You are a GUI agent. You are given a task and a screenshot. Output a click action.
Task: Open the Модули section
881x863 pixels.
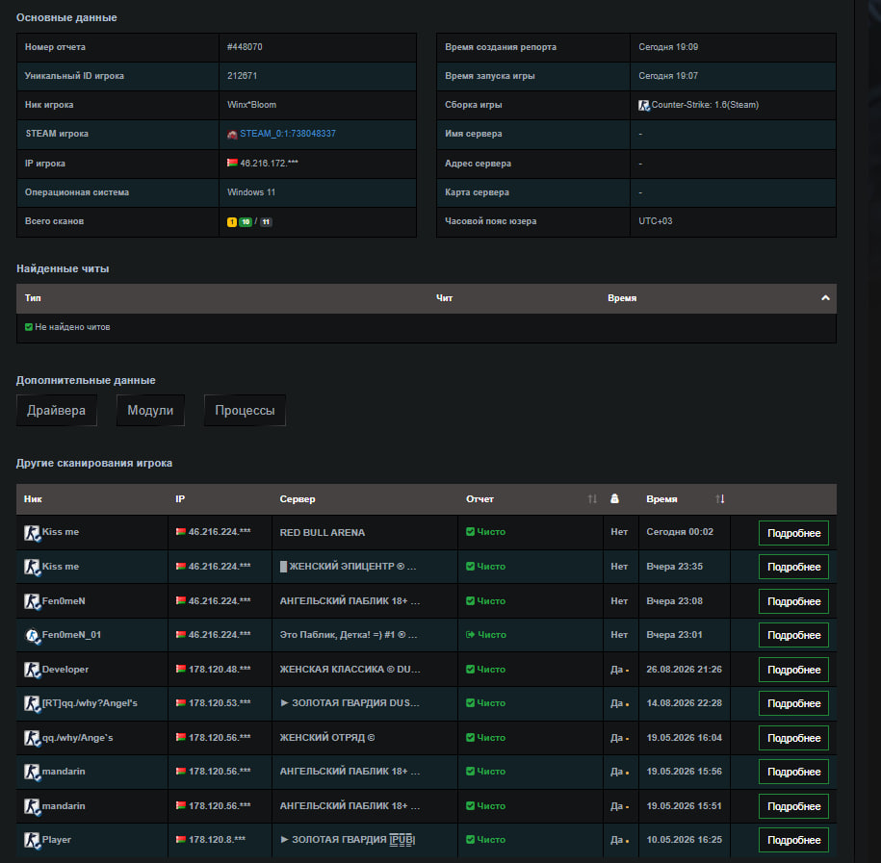150,411
